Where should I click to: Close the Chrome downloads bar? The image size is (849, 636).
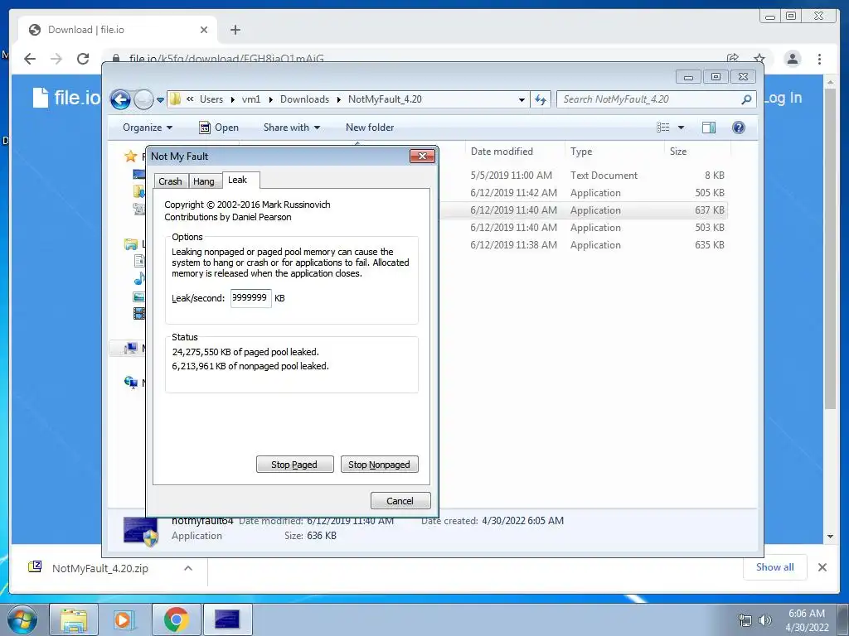click(822, 567)
